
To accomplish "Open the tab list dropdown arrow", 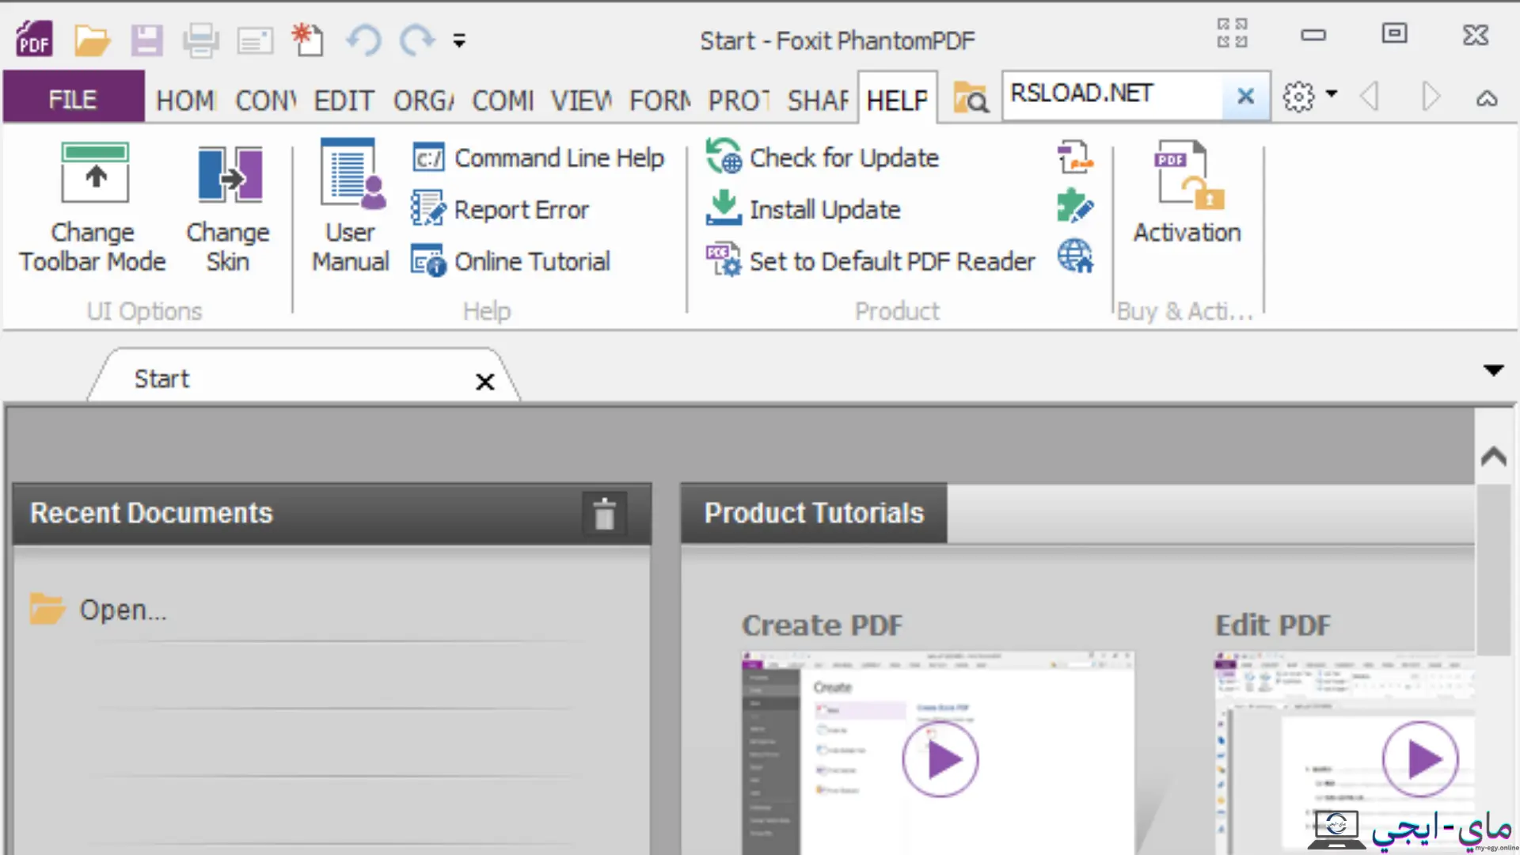I will 1493,370.
